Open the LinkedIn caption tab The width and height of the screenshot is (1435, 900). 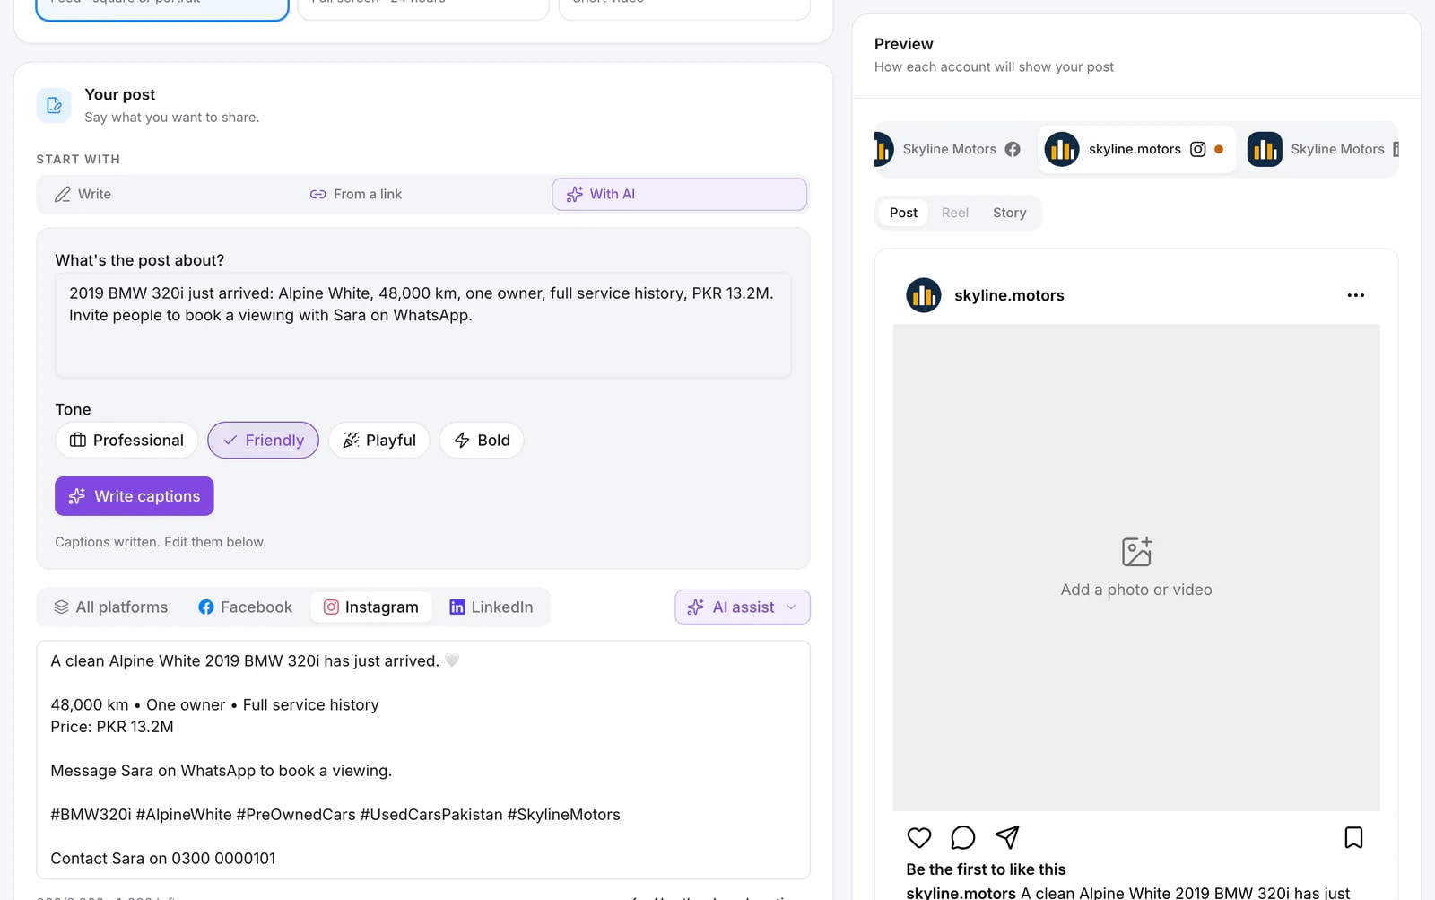(x=491, y=607)
